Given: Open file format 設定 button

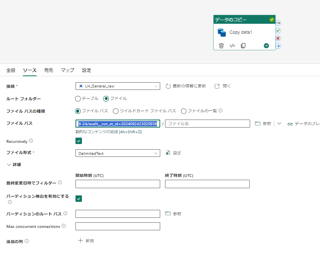Looking at the screenshot, I should pos(173,153).
